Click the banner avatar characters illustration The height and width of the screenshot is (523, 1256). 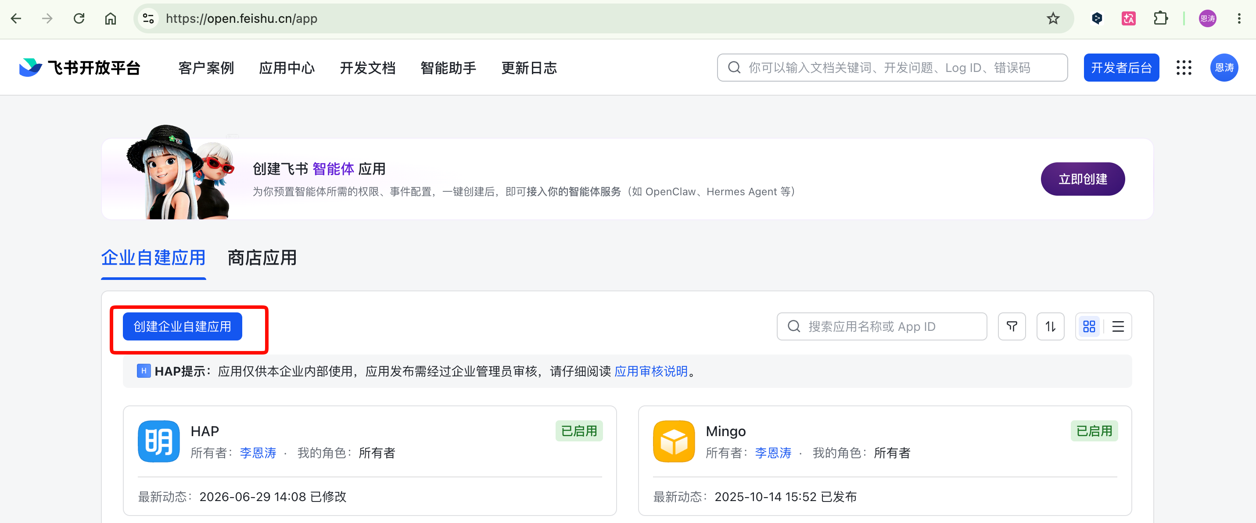[181, 172]
